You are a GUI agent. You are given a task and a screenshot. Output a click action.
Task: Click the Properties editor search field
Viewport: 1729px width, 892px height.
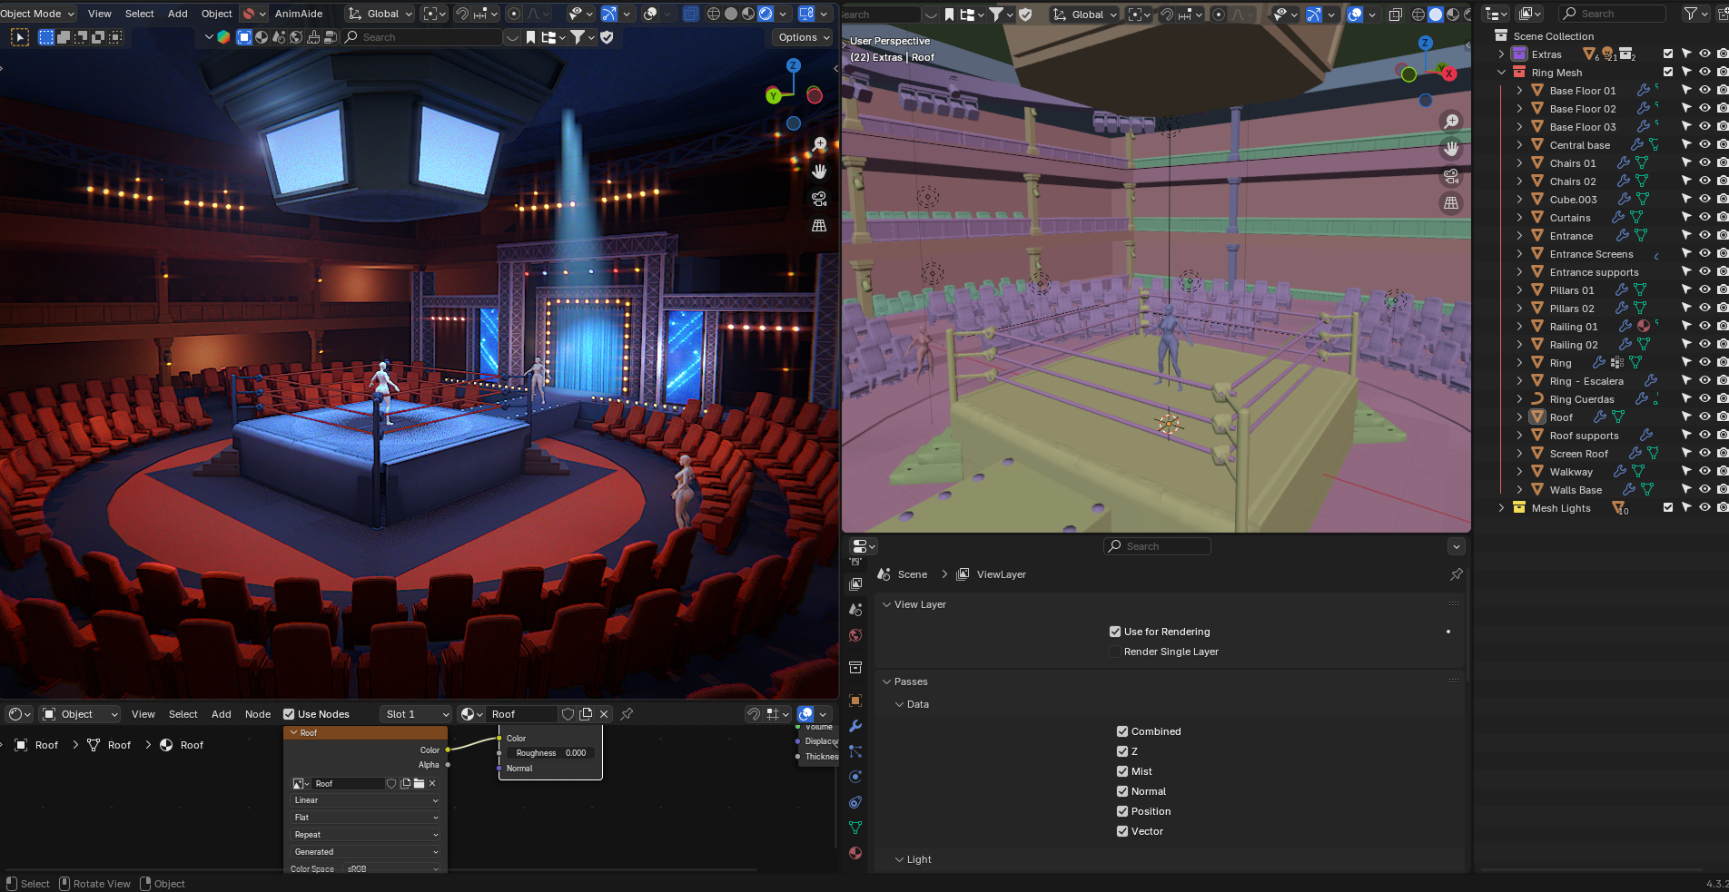(1157, 546)
